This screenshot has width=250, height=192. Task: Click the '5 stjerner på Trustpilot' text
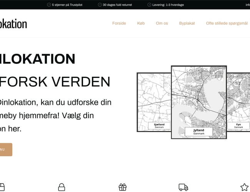[x=67, y=5]
